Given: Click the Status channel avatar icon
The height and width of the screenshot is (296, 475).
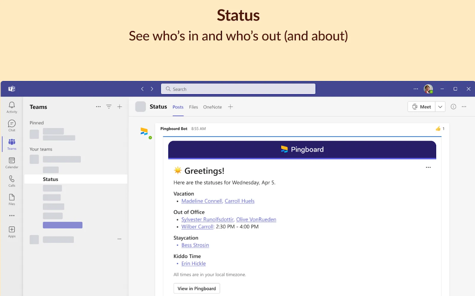Looking at the screenshot, I should point(140,107).
